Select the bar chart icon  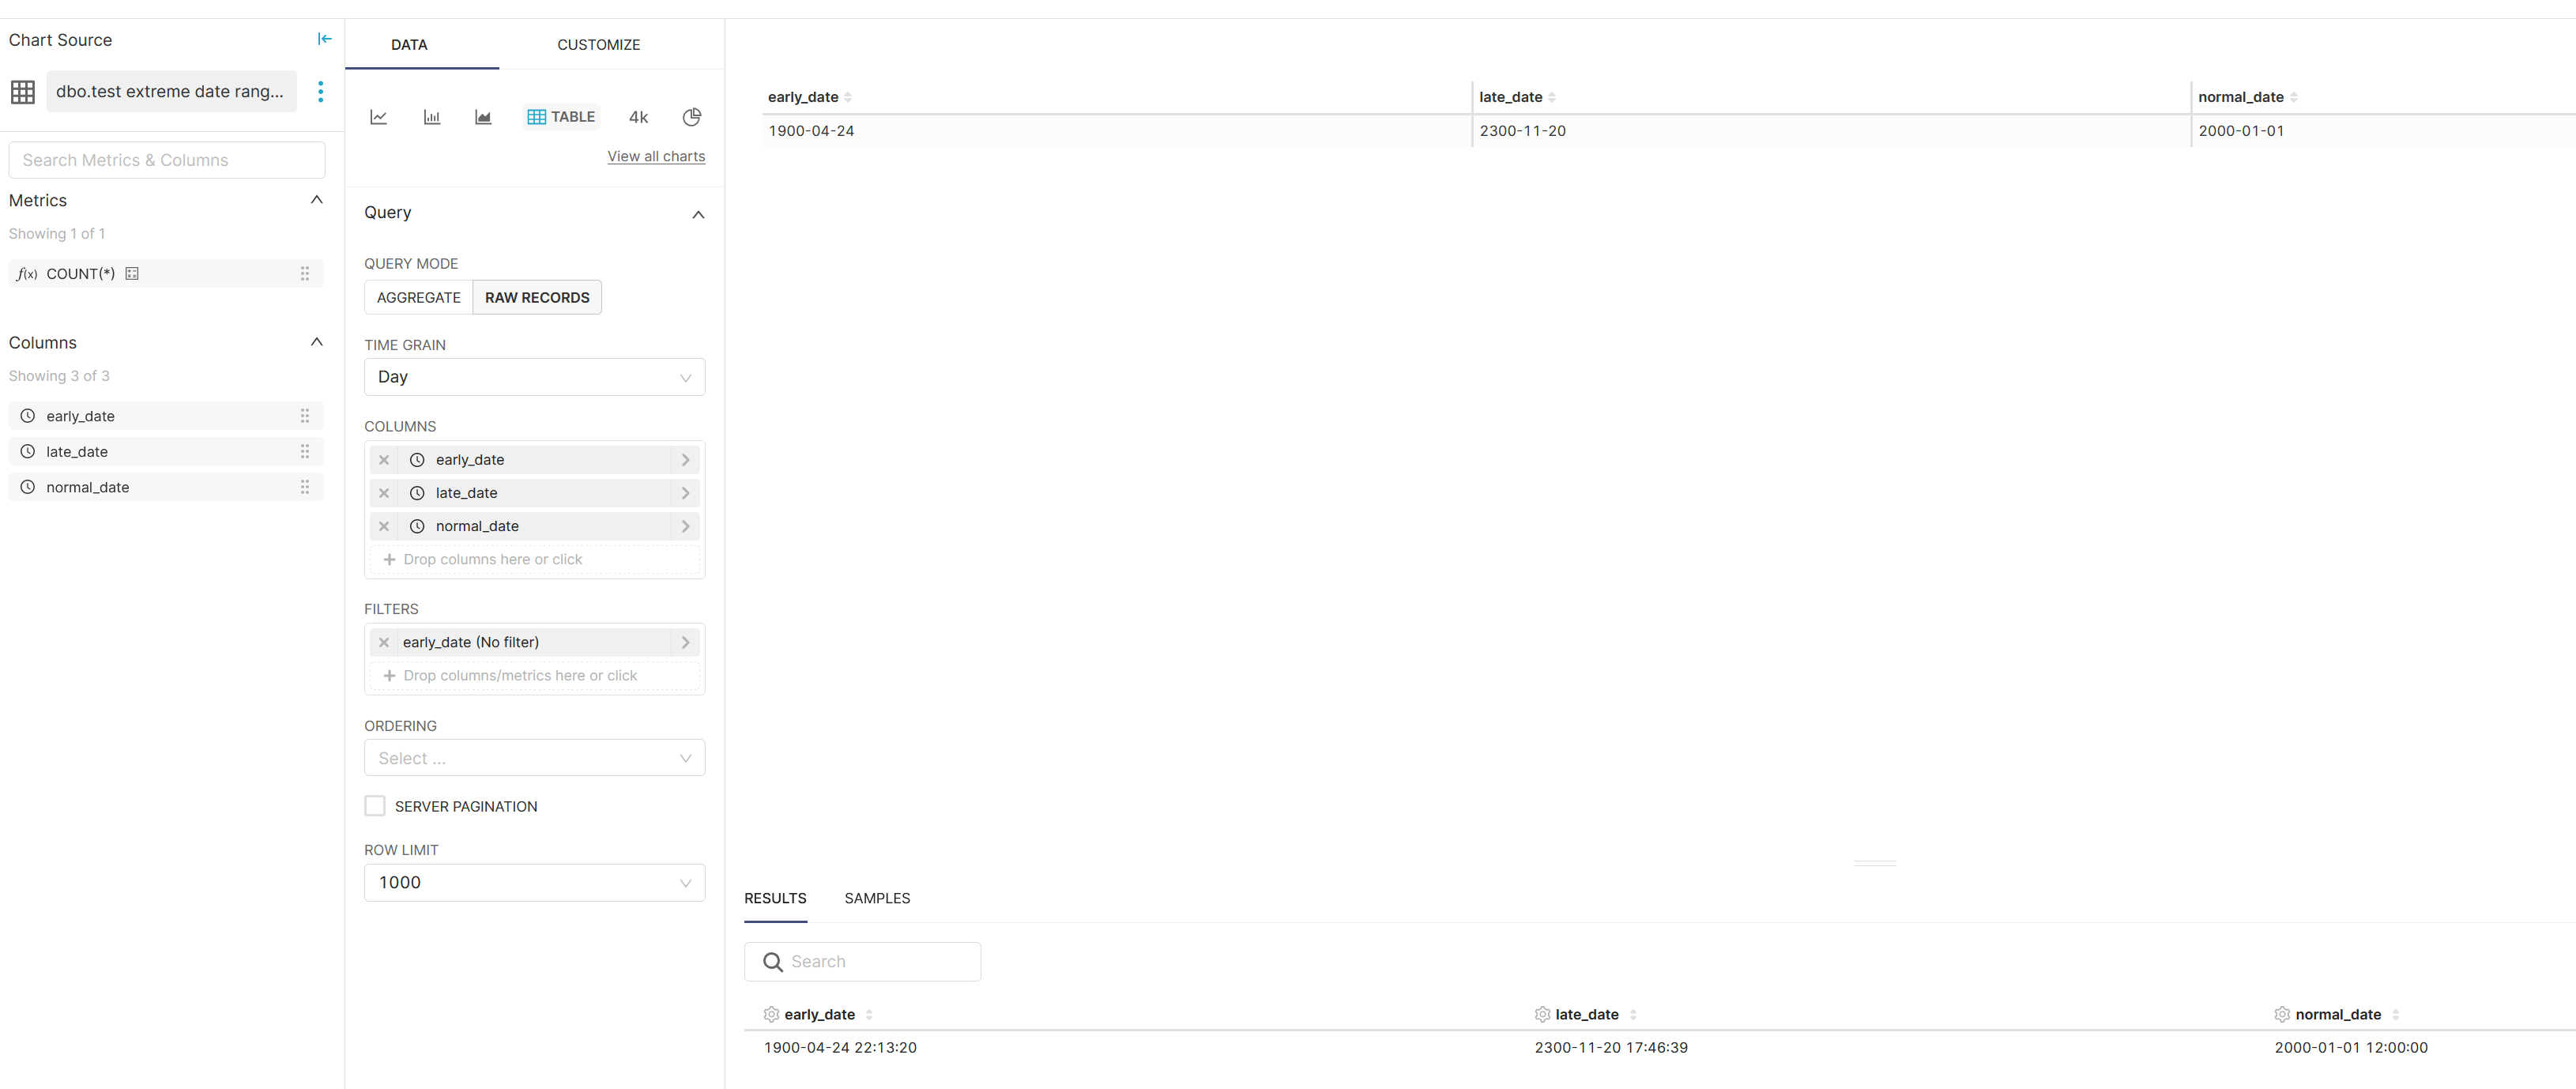coord(431,117)
